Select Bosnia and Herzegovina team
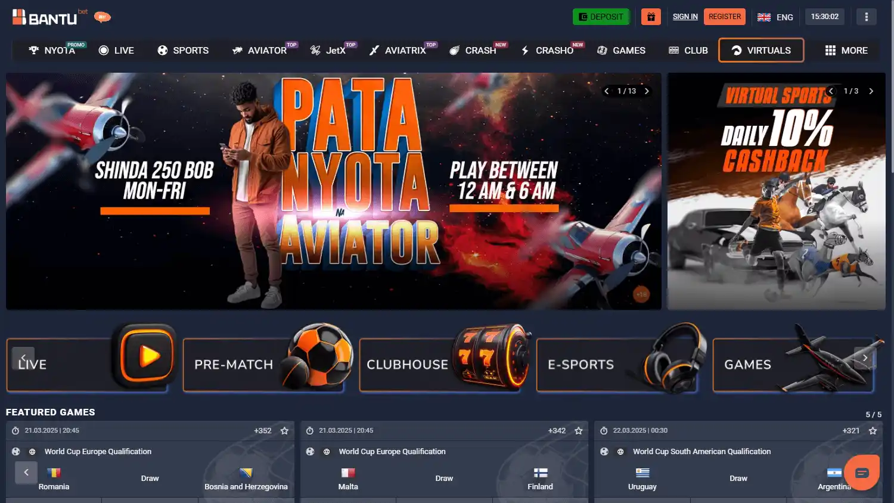The width and height of the screenshot is (894, 503). [x=246, y=479]
